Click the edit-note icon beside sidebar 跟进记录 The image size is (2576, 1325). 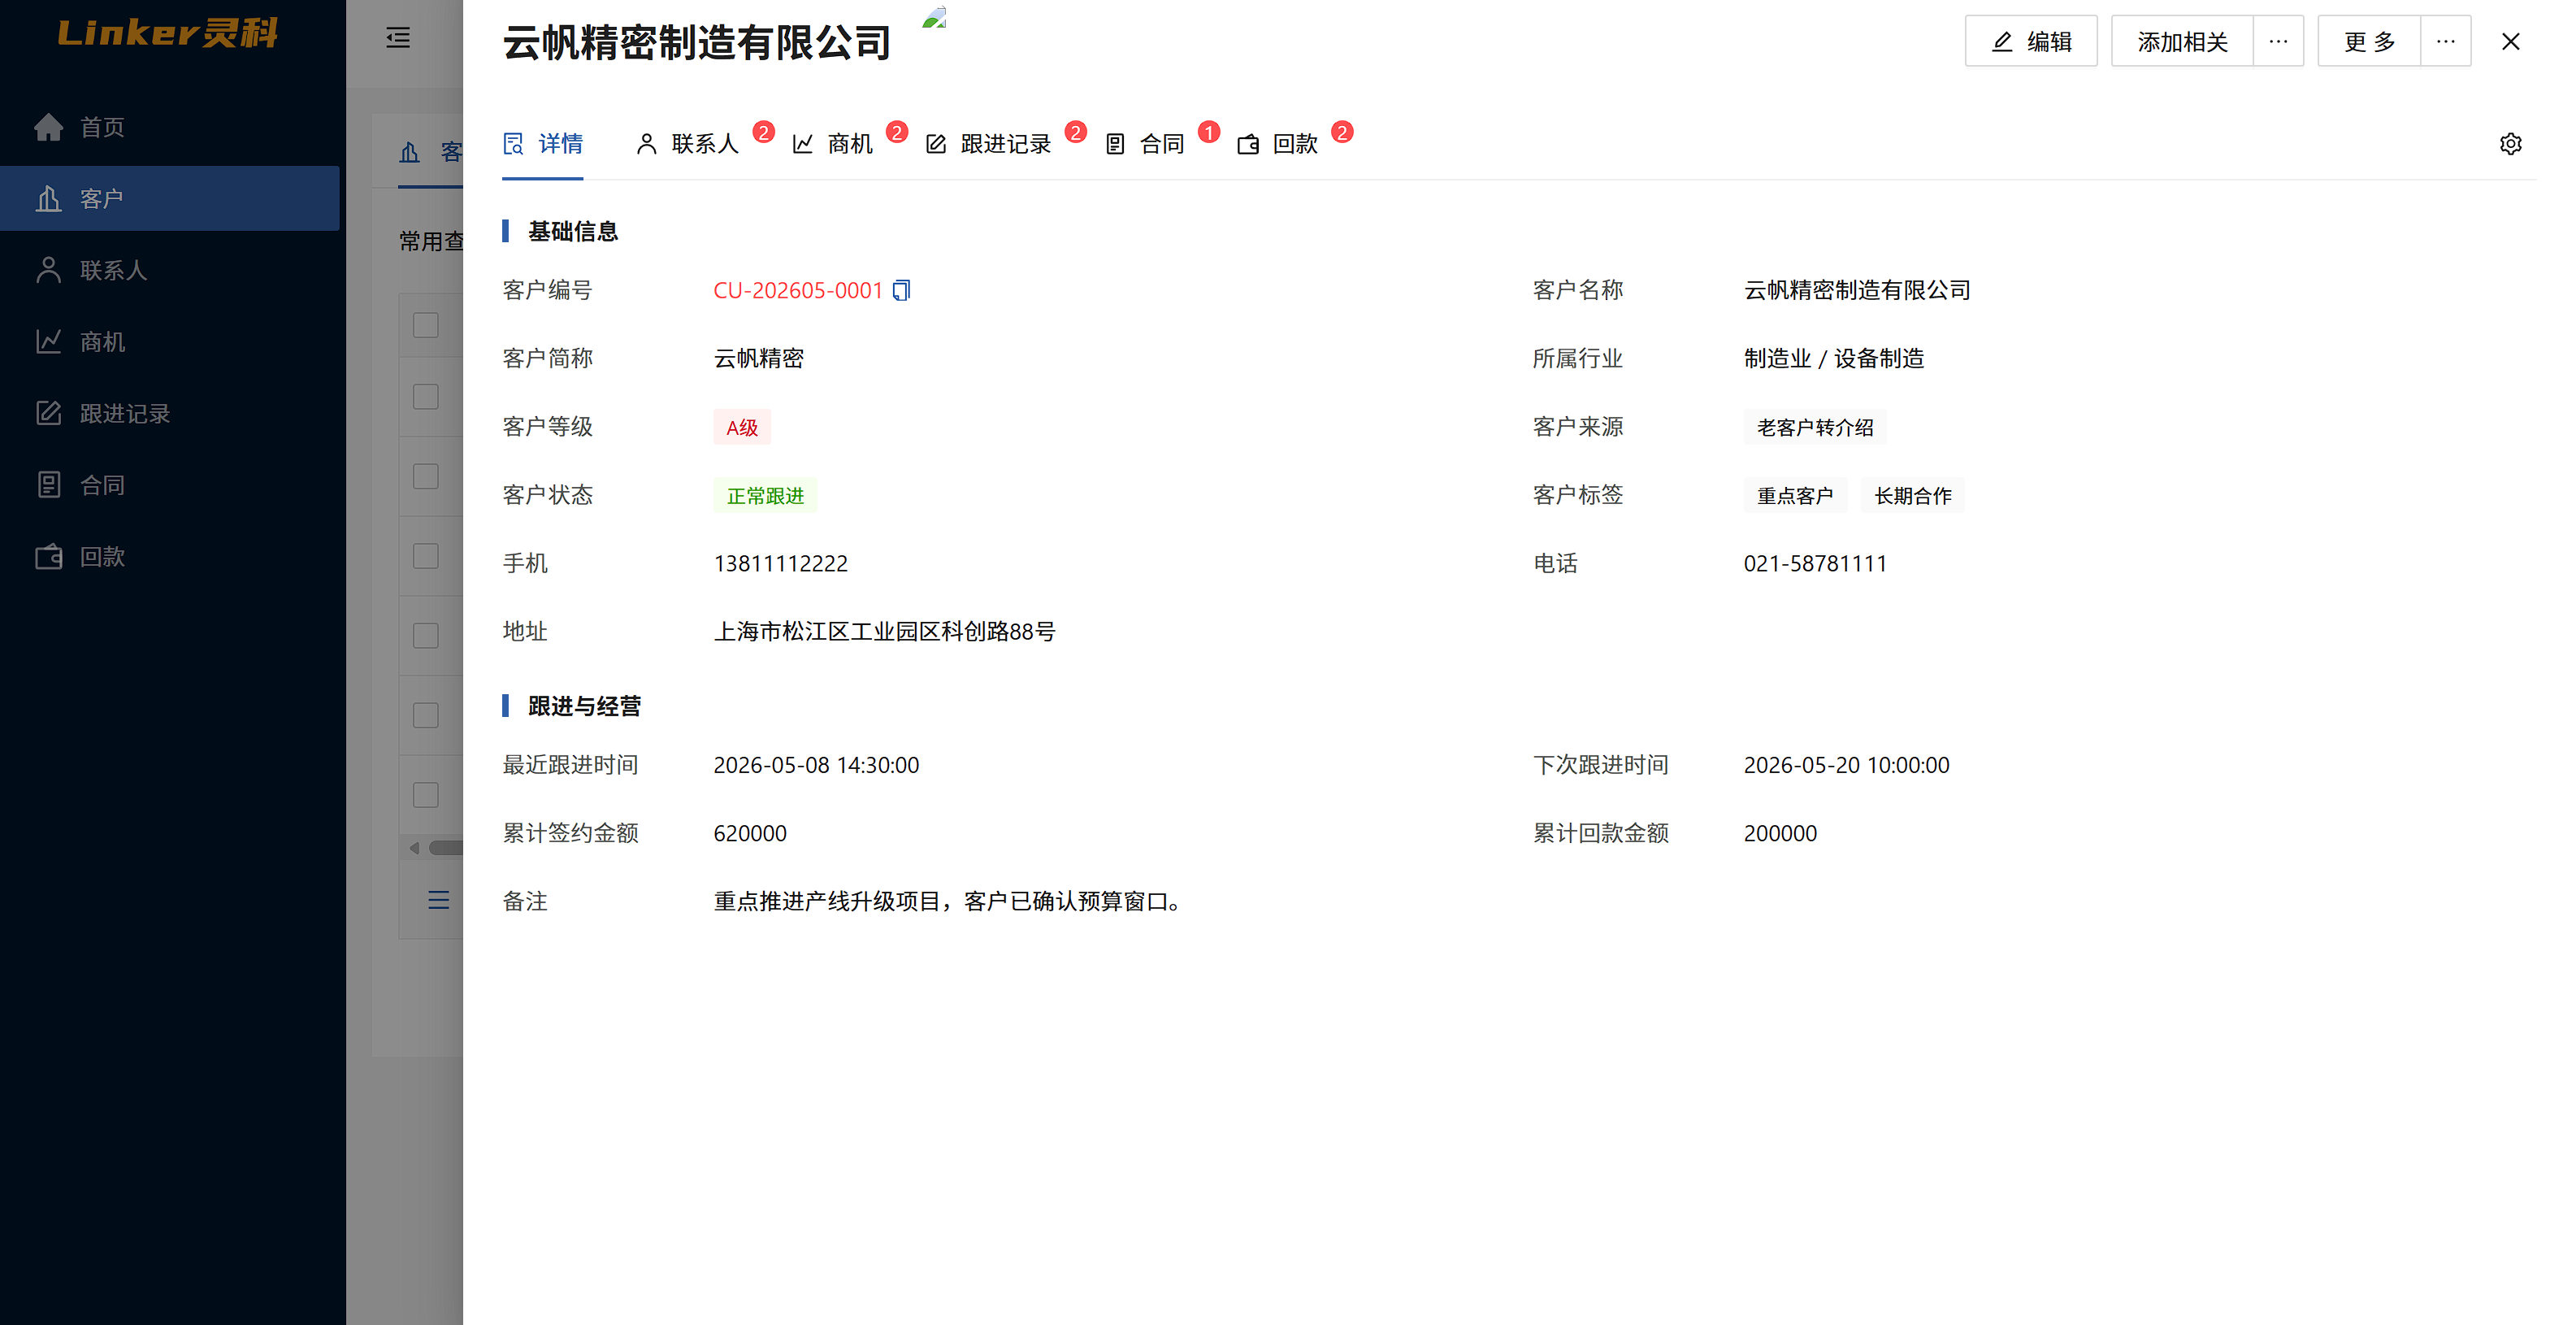point(48,413)
